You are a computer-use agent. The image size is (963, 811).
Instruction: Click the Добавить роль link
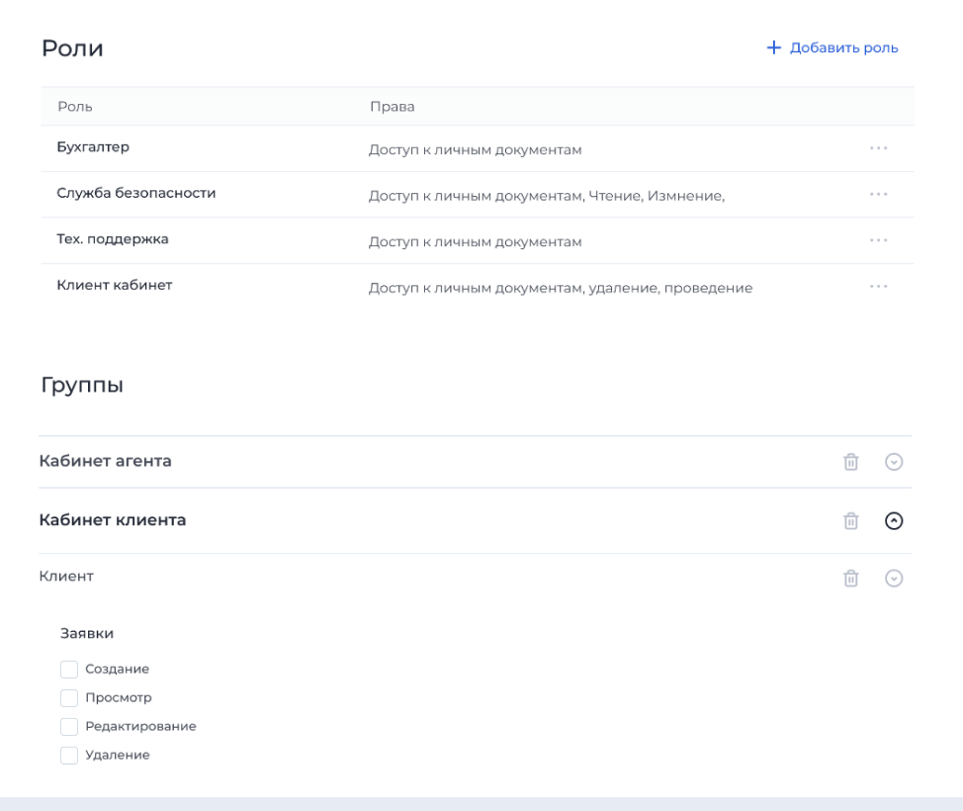click(x=841, y=46)
